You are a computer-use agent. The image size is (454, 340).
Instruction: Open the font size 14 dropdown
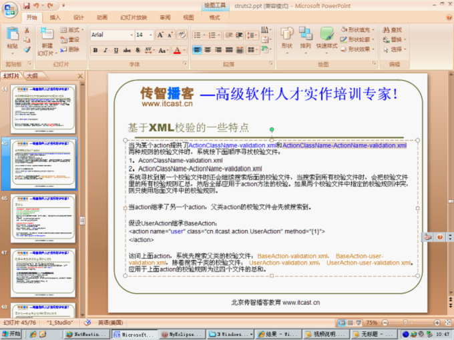coord(151,35)
